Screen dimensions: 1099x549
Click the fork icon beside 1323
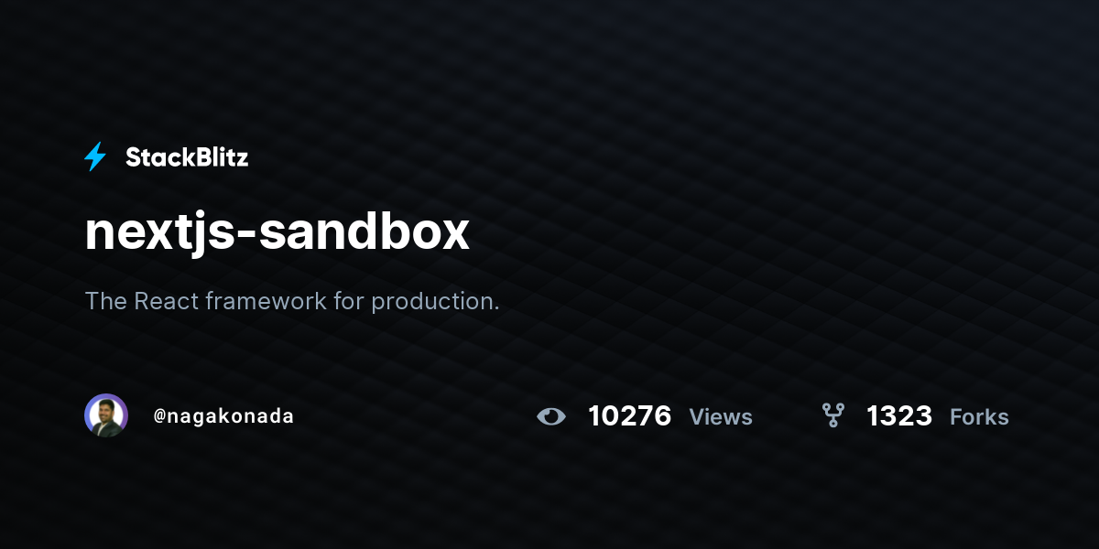click(x=832, y=416)
